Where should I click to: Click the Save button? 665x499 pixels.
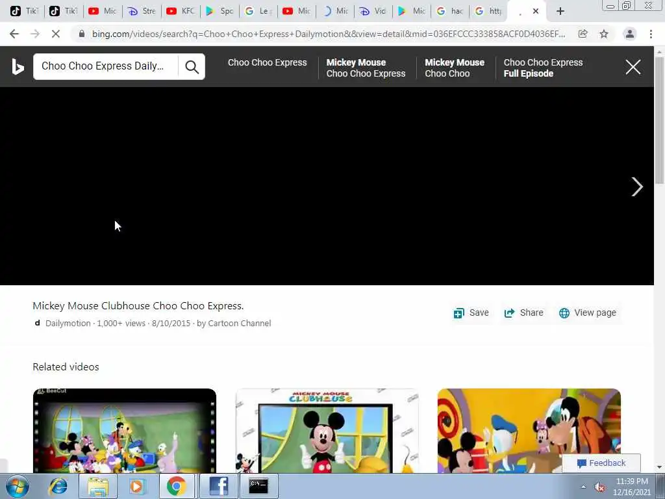coord(471,313)
